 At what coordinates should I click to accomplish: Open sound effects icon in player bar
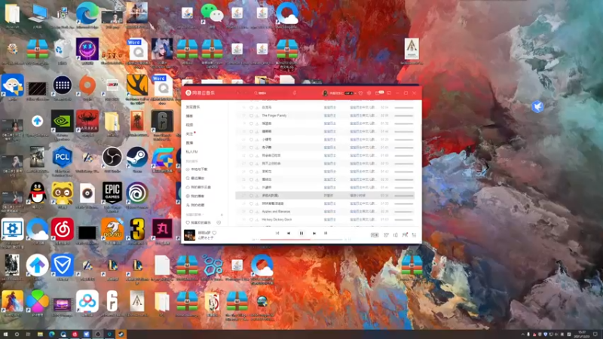(x=386, y=235)
